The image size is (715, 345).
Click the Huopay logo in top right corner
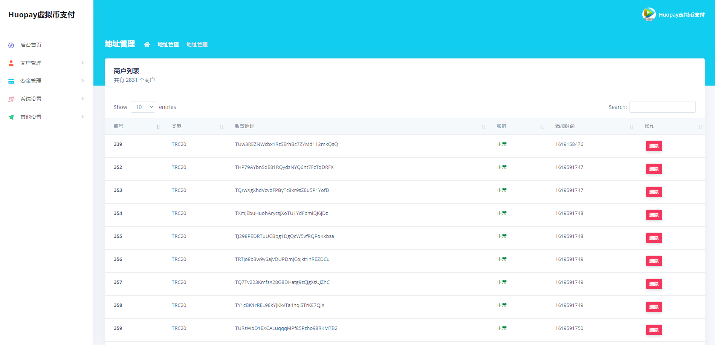[648, 14]
